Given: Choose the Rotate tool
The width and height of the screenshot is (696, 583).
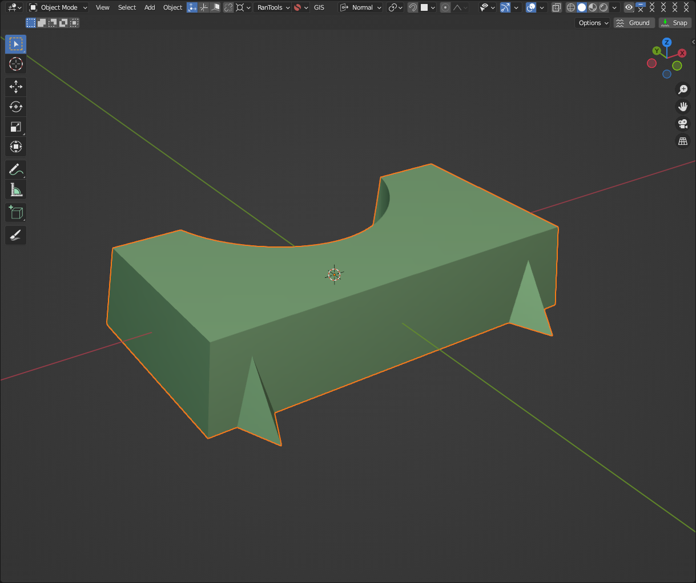Looking at the screenshot, I should click(x=16, y=107).
